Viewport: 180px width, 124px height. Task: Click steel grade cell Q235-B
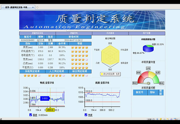pos(41,40)
